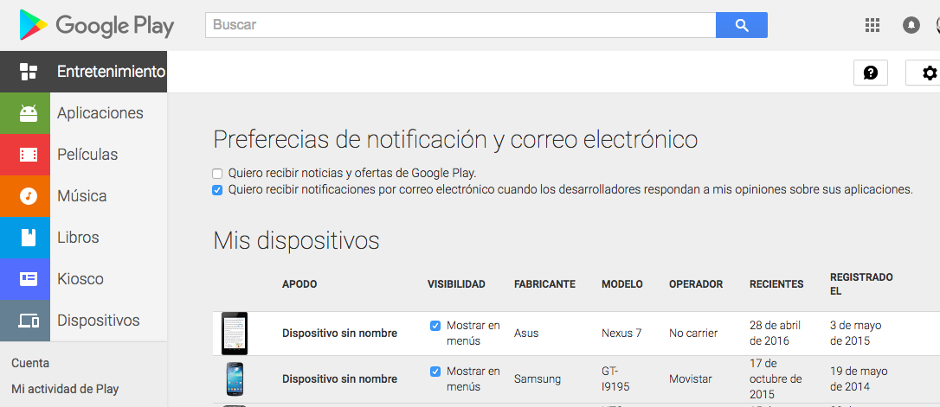
Task: Click the help question mark button
Action: coord(871,73)
